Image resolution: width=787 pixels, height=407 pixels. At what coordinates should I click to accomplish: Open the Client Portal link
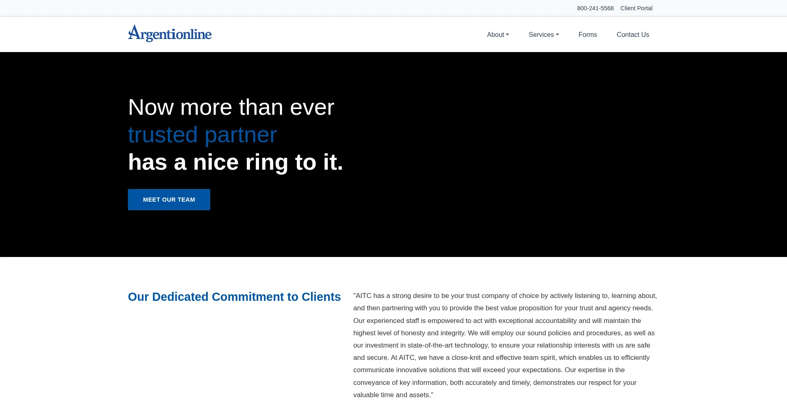click(636, 8)
